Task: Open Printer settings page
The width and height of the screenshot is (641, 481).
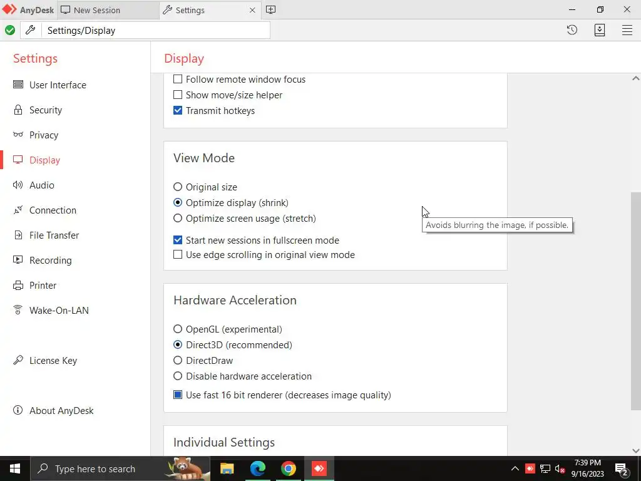Action: [43, 285]
